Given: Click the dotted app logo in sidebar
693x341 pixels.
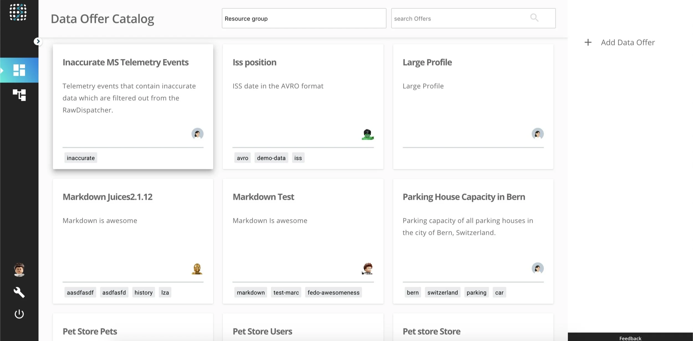Looking at the screenshot, I should (x=18, y=12).
